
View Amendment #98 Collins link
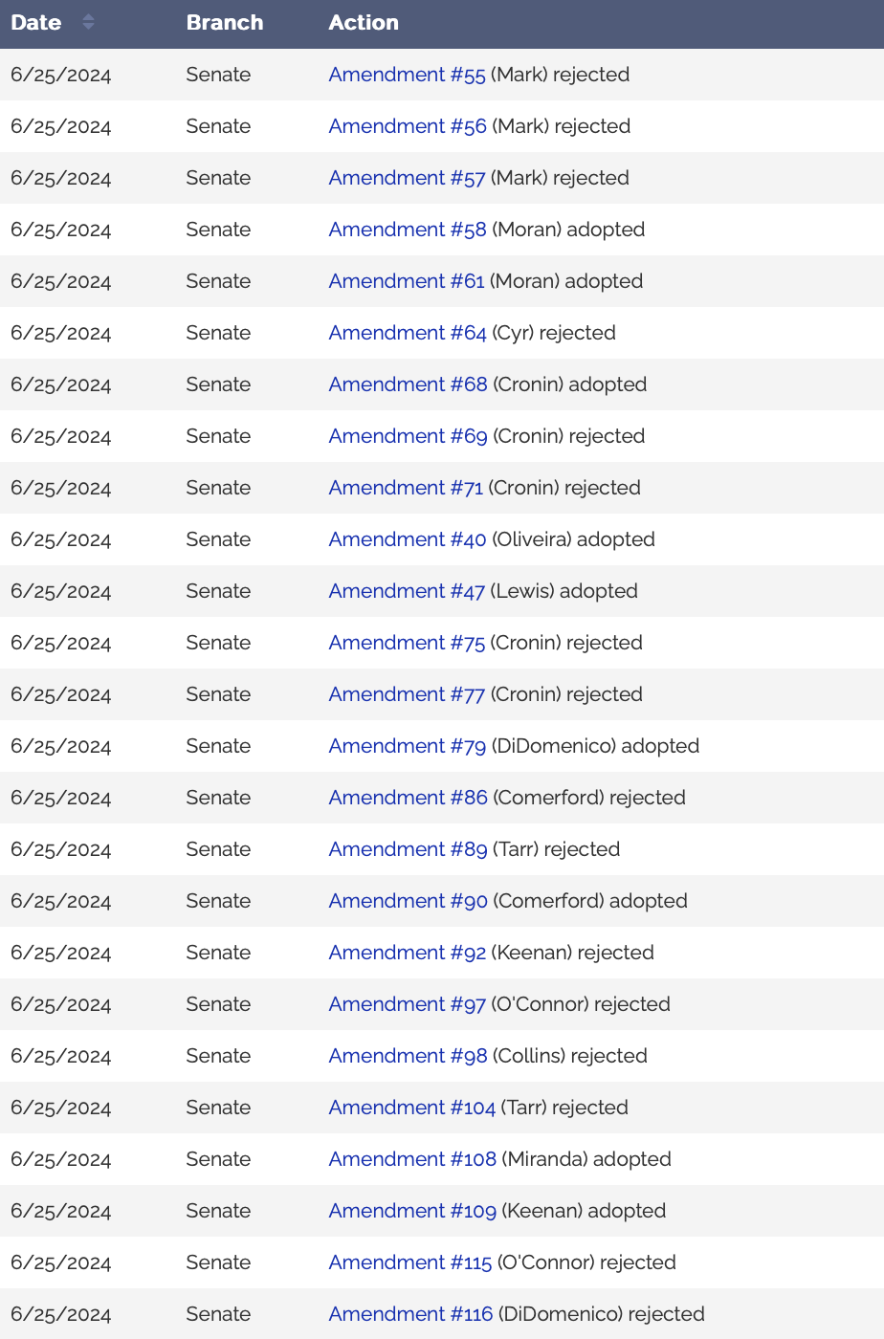point(408,1056)
